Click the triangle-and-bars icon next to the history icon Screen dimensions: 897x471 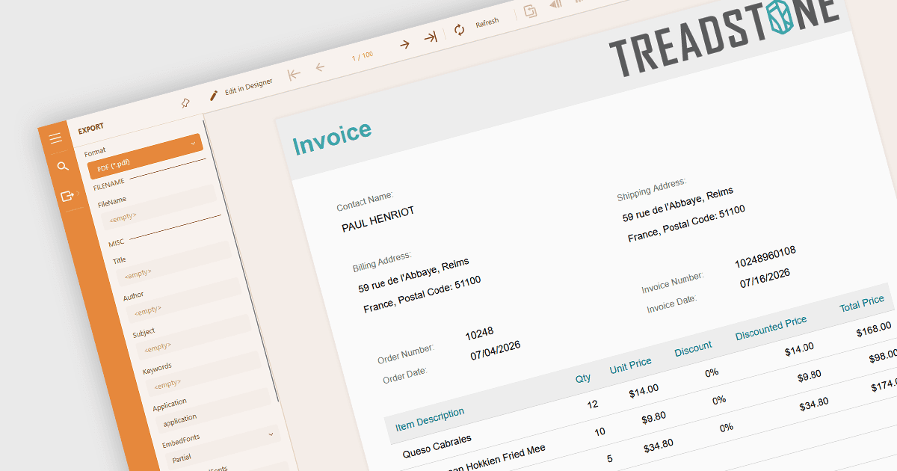point(555,4)
